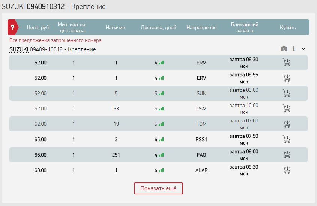The image size is (317, 206).
Task: Click cart icon in TOM row
Action: (x=287, y=124)
